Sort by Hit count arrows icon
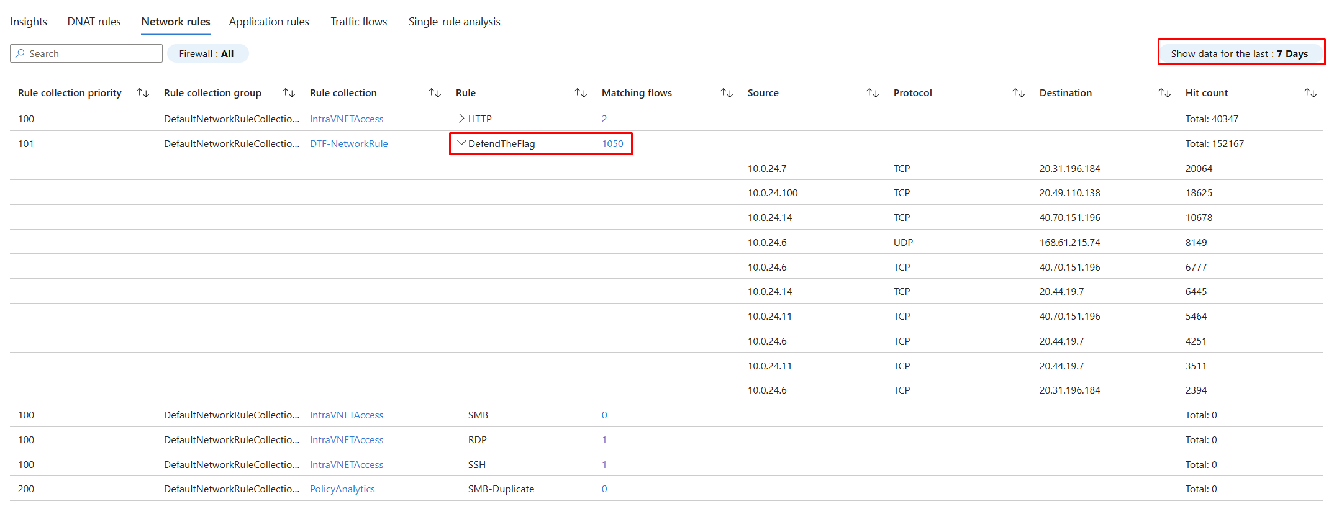The image size is (1334, 509). tap(1310, 93)
